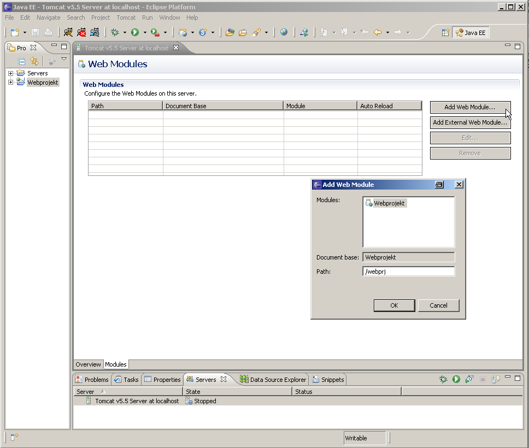Open the Web Browser globe icon
Image resolution: width=529 pixels, height=448 pixels.
[x=284, y=32]
